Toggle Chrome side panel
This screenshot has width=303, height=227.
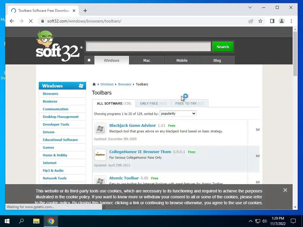[x=272, y=21]
